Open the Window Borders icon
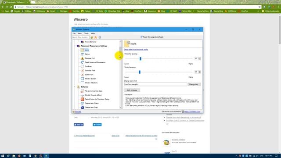The height and width of the screenshot is (158, 281). [x=82, y=79]
